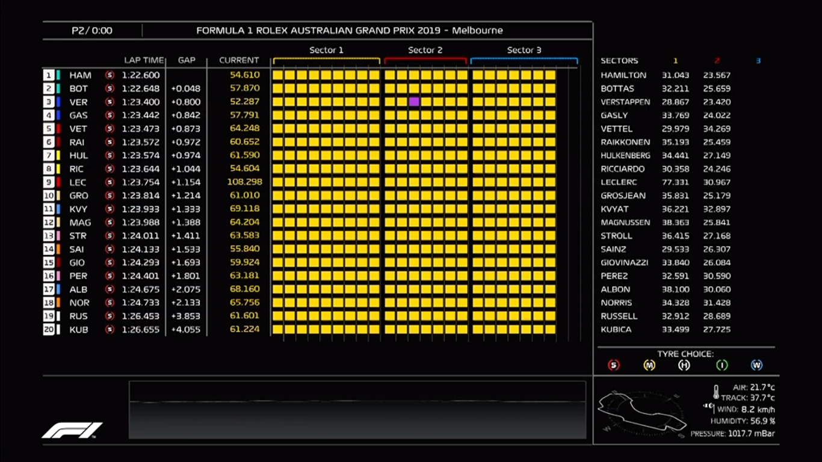Select the white Hard tyre legend icon

684,365
